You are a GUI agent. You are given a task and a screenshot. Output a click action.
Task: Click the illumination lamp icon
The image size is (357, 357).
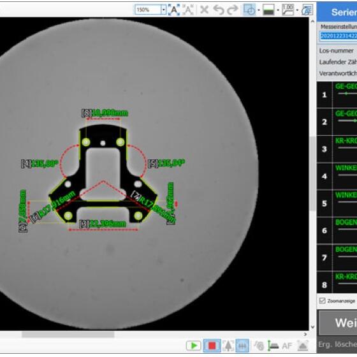coord(303,346)
